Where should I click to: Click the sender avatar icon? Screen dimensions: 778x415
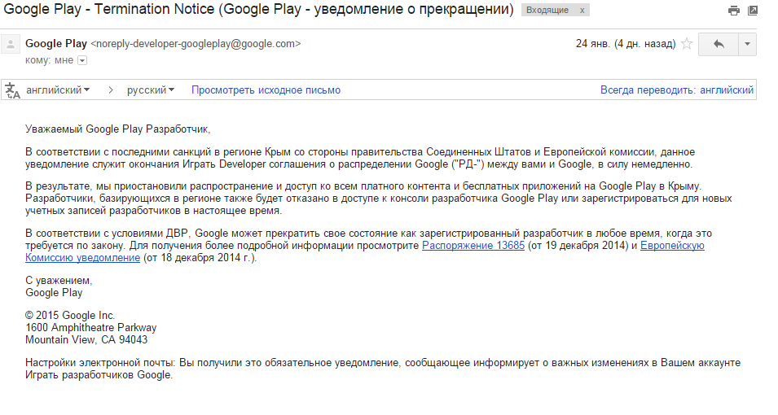tap(11, 44)
